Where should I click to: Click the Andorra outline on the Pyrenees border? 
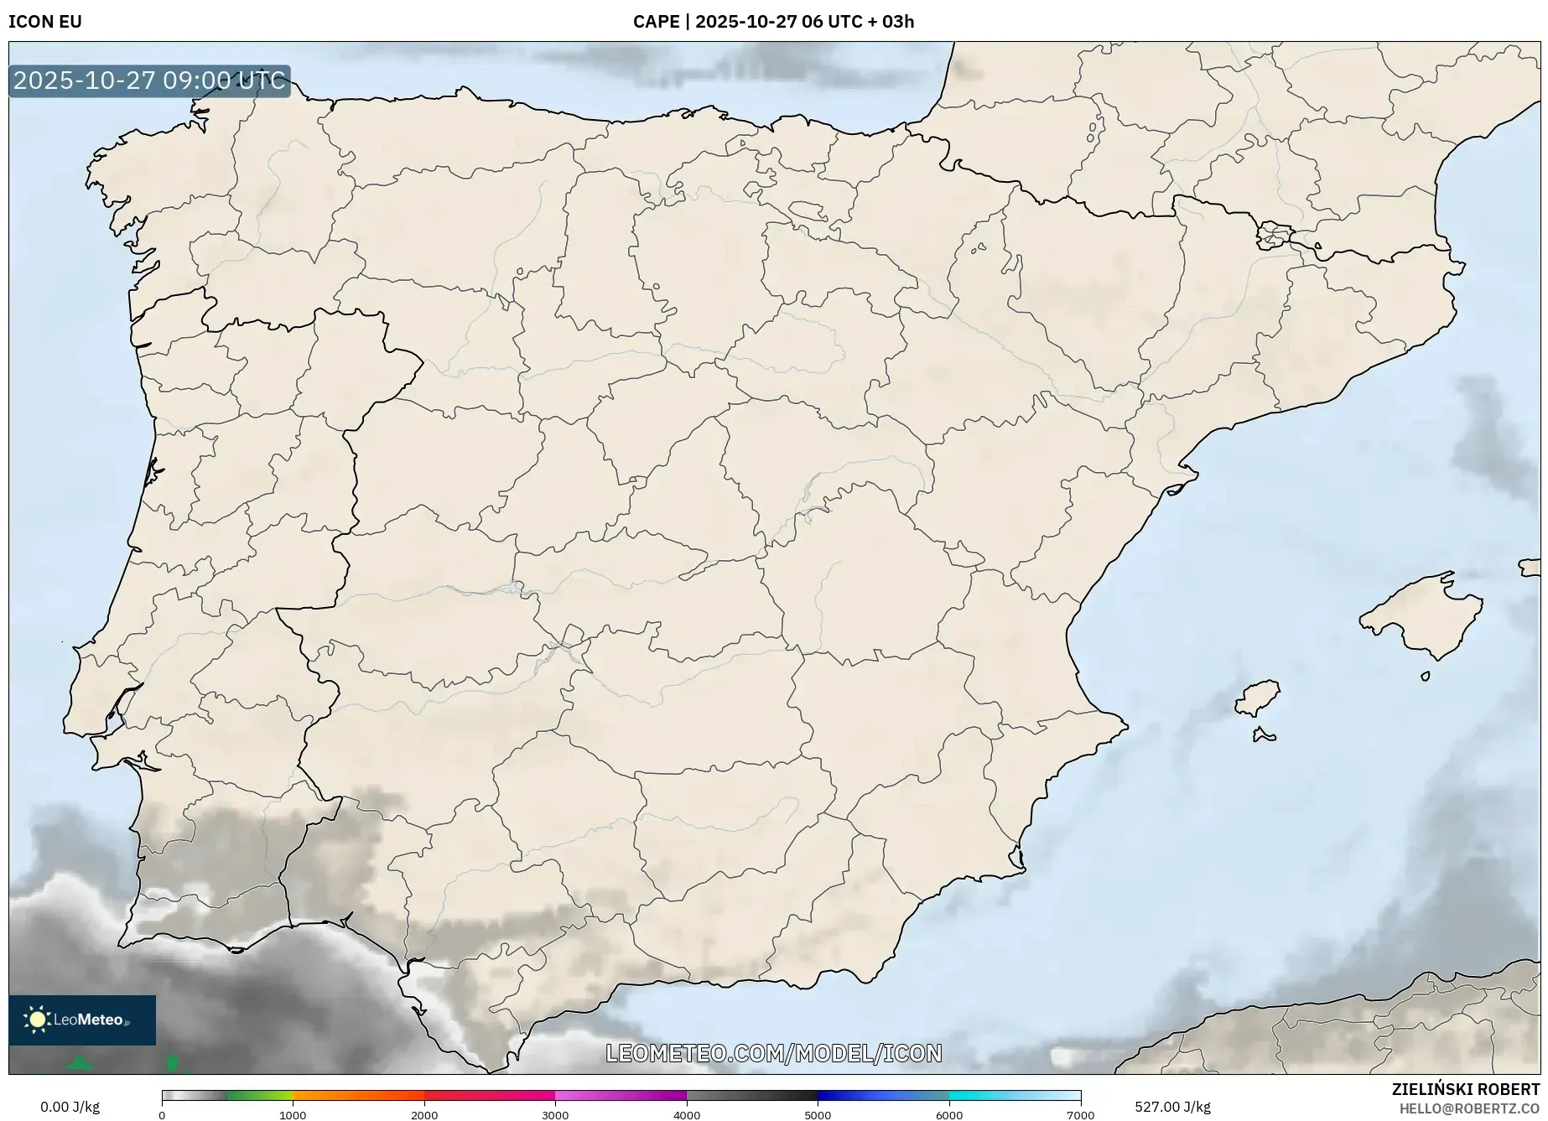pyautogui.click(x=1275, y=235)
